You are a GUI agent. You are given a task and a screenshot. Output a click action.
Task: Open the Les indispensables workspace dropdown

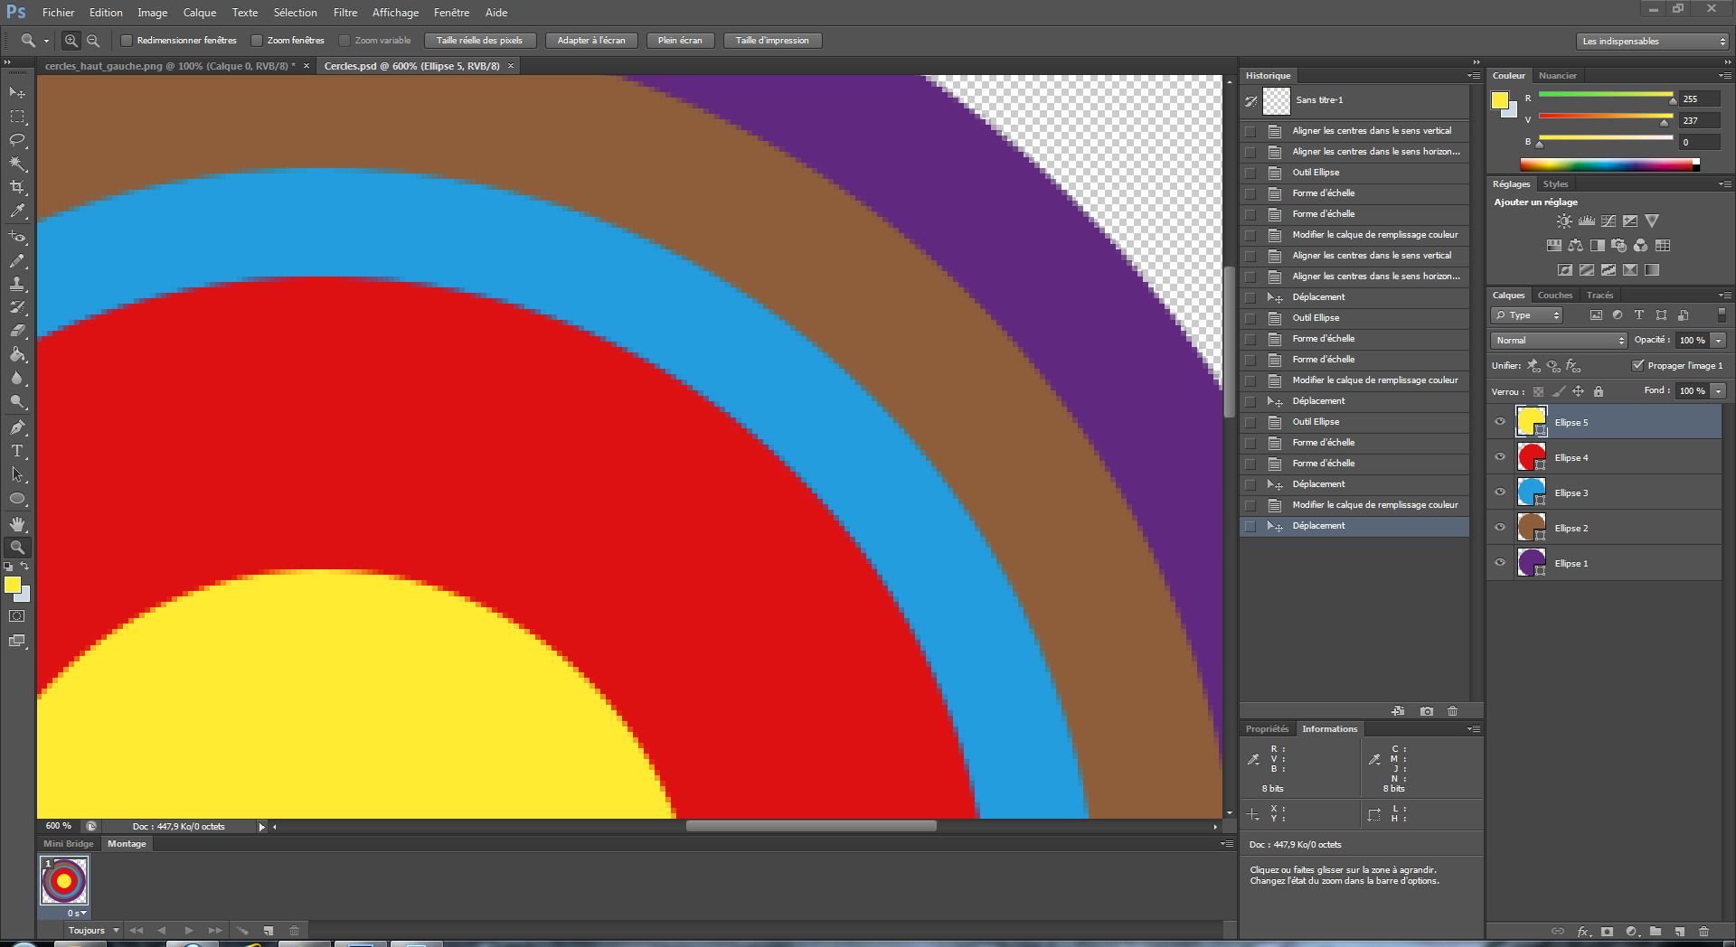pos(1652,42)
